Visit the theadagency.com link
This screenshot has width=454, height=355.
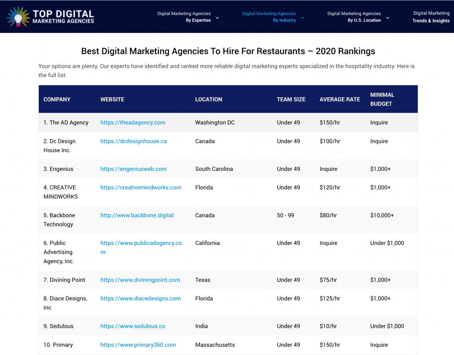(x=133, y=122)
